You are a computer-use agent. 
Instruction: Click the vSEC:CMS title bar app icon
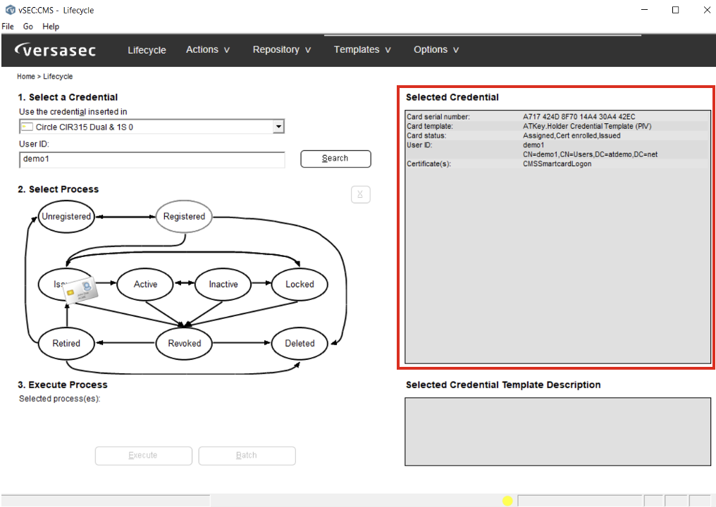coord(10,10)
